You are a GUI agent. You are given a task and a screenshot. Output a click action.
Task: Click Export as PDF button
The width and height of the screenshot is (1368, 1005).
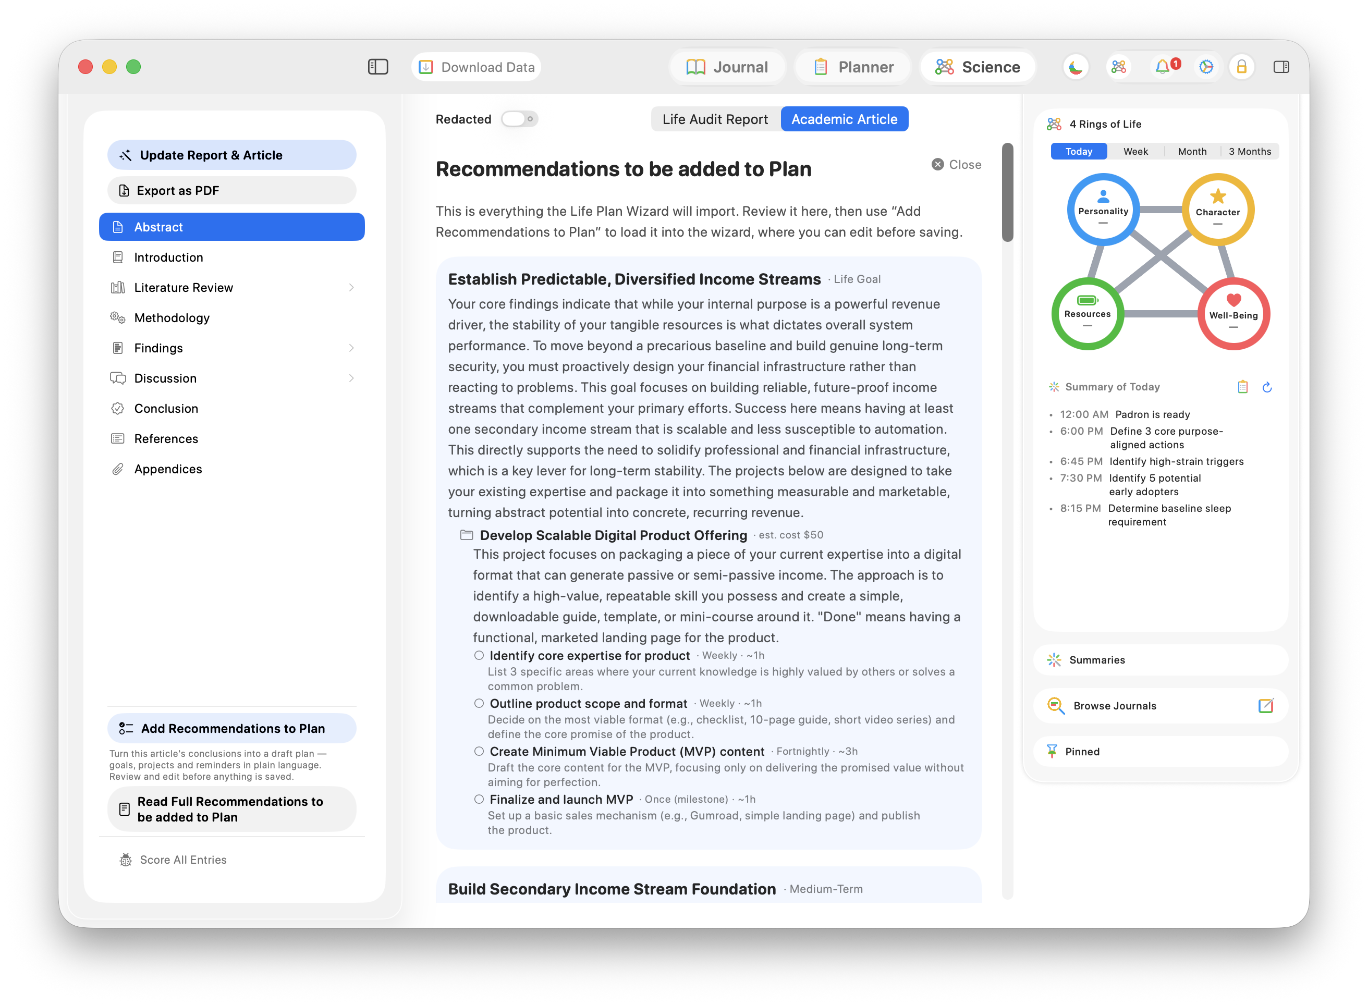coord(232,190)
